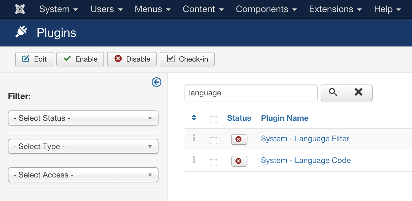Open the Components menu

click(266, 9)
